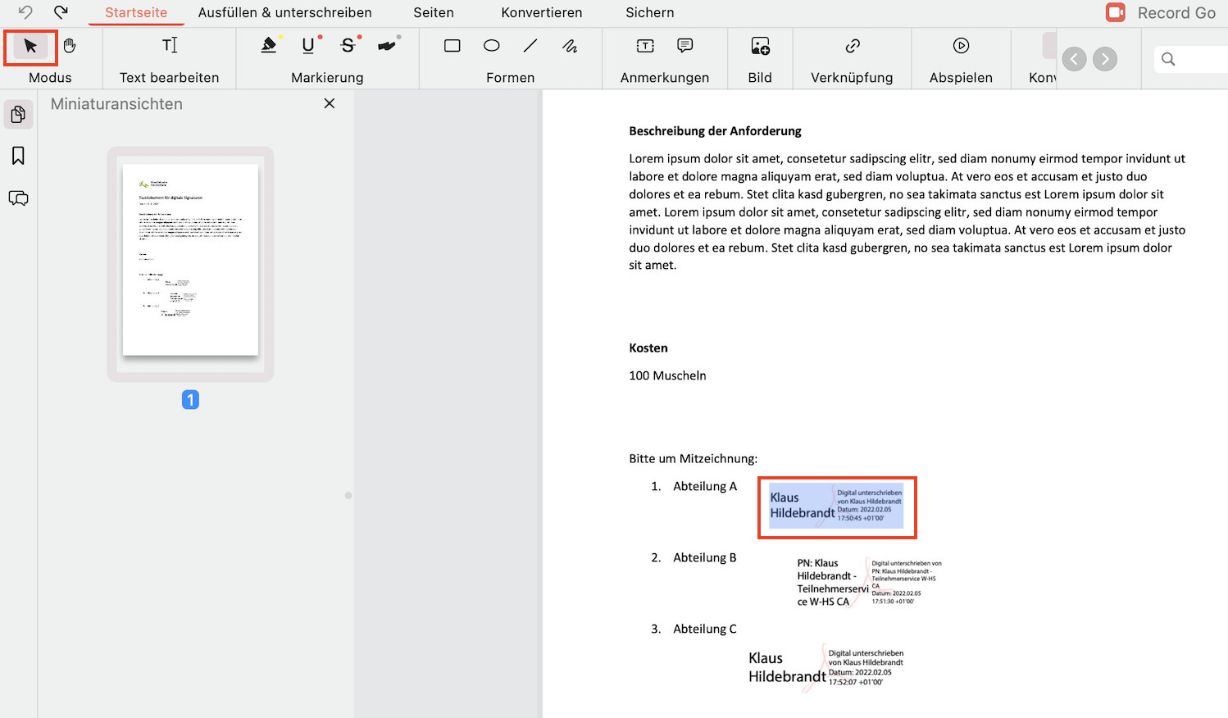Select the freehand scribble tool
This screenshot has width=1228, height=718.
coord(570,46)
